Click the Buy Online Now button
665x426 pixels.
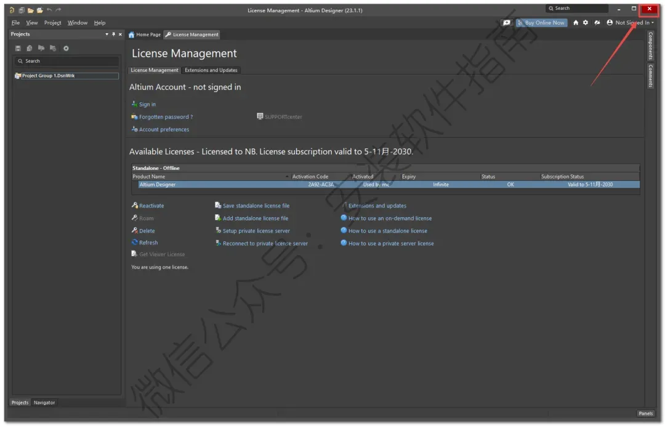pyautogui.click(x=542, y=22)
